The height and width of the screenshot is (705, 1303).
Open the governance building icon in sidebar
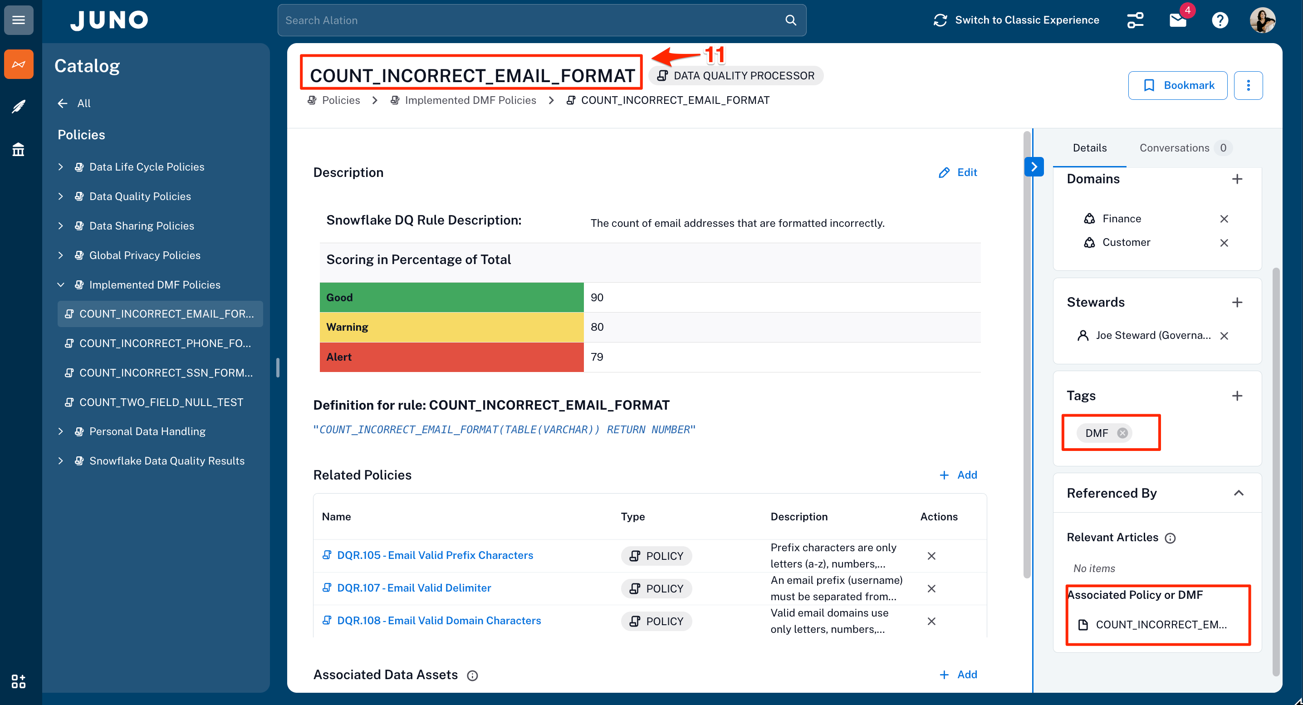click(19, 150)
